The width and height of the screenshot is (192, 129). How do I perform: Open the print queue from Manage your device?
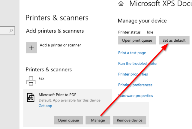137,40
